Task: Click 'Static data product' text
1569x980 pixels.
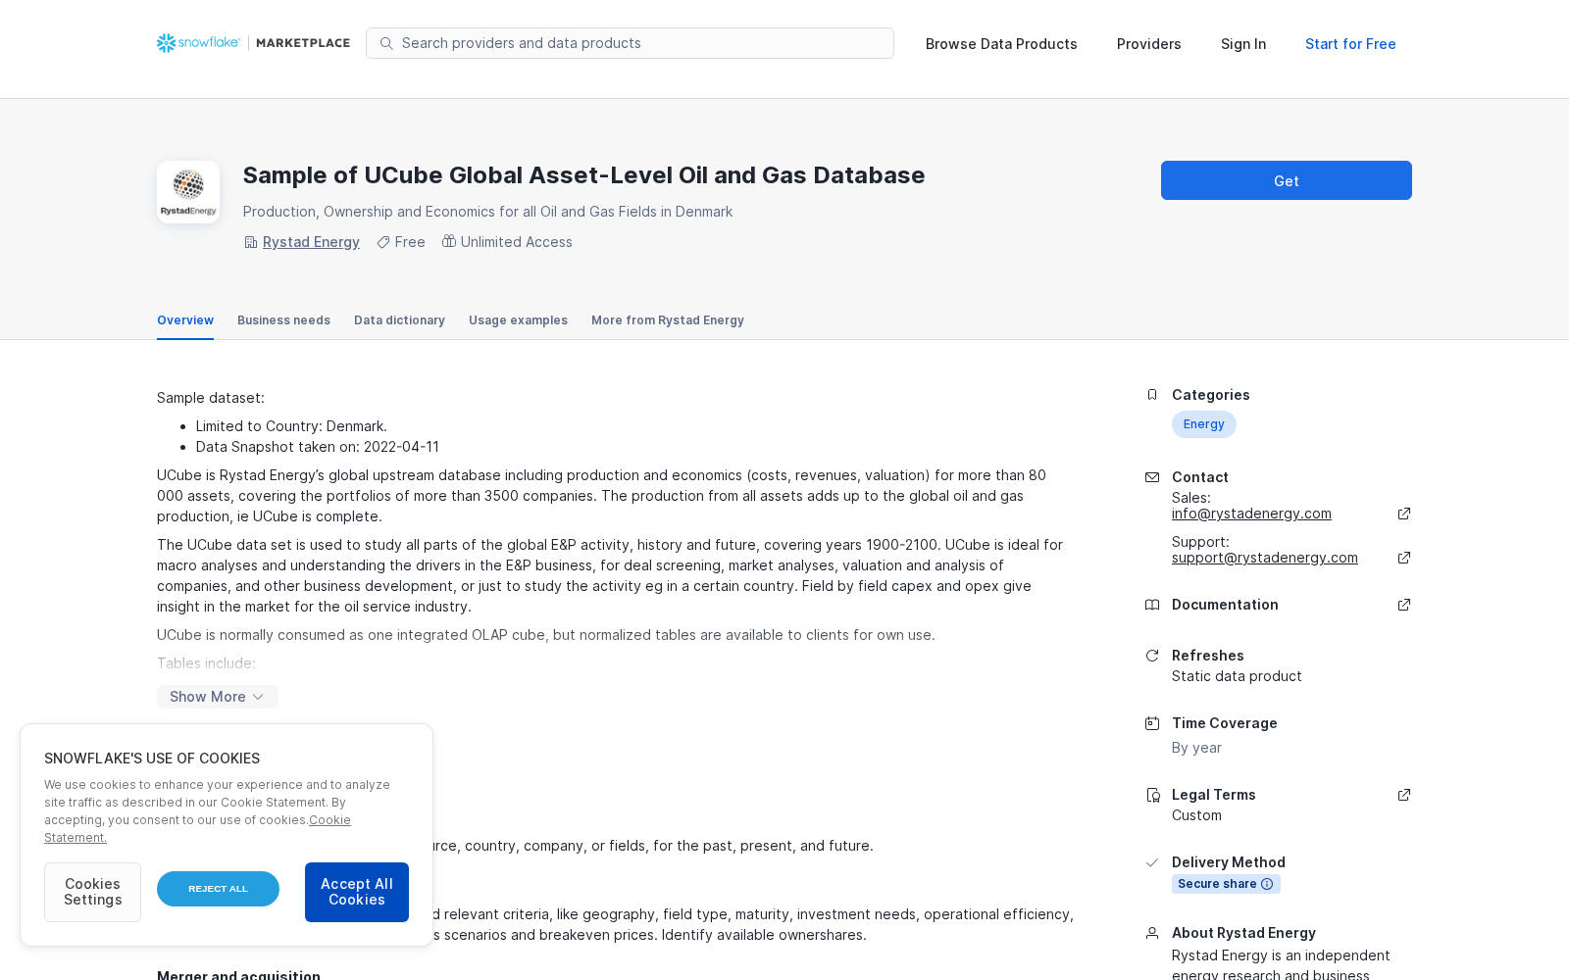Action: (x=1237, y=676)
